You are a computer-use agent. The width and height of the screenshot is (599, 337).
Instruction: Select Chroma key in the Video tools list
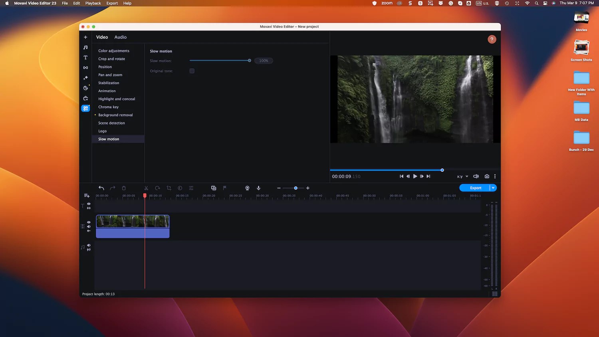(108, 107)
